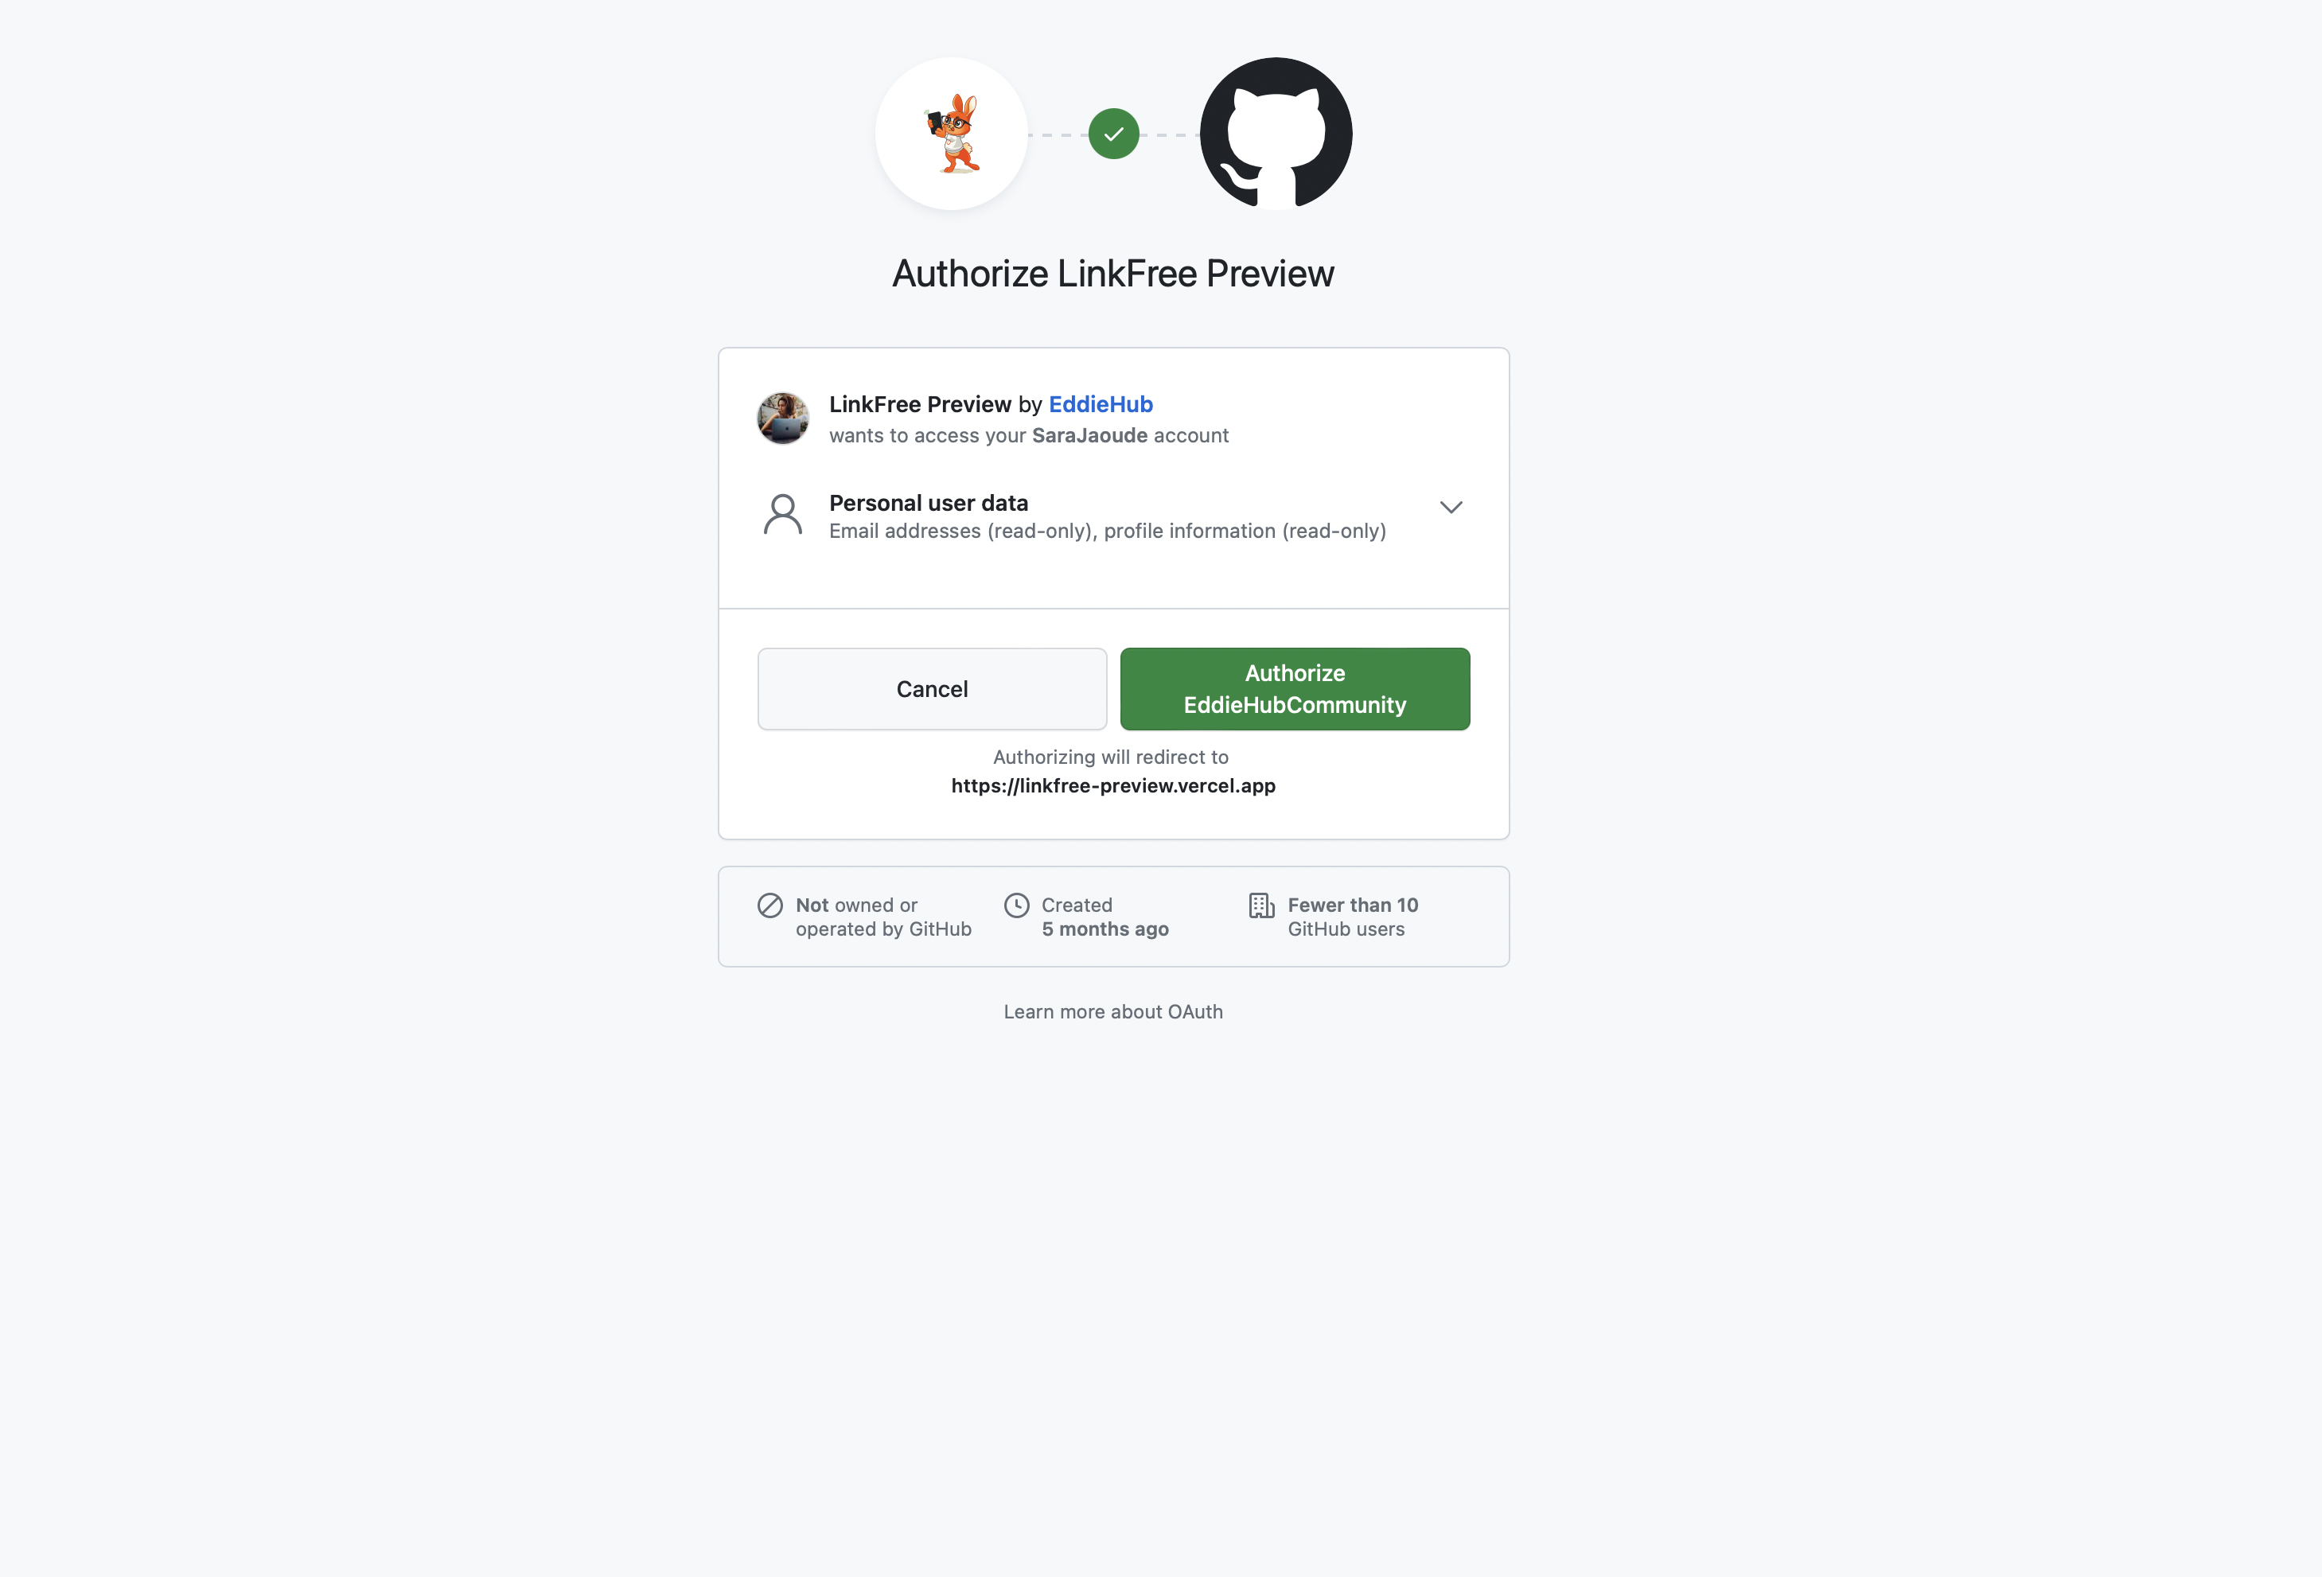Open the Personal user data disclosure chevron
Screen dimensions: 2322x1577
1451,508
